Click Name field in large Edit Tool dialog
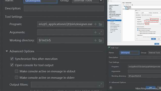The width and height of the screenshot is (161, 91). tap(41, 1)
